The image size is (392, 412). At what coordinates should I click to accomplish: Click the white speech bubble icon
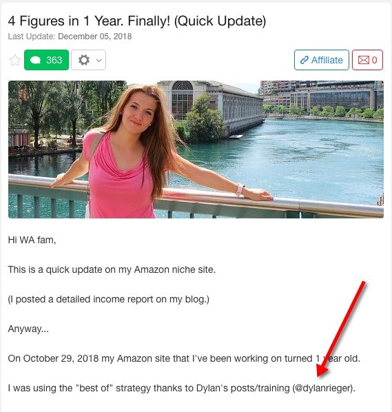35,60
